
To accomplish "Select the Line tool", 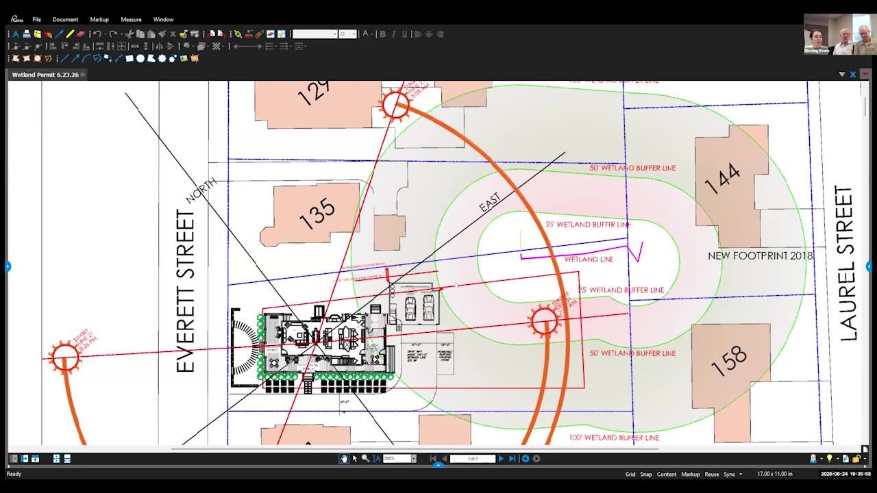I will coord(64,58).
